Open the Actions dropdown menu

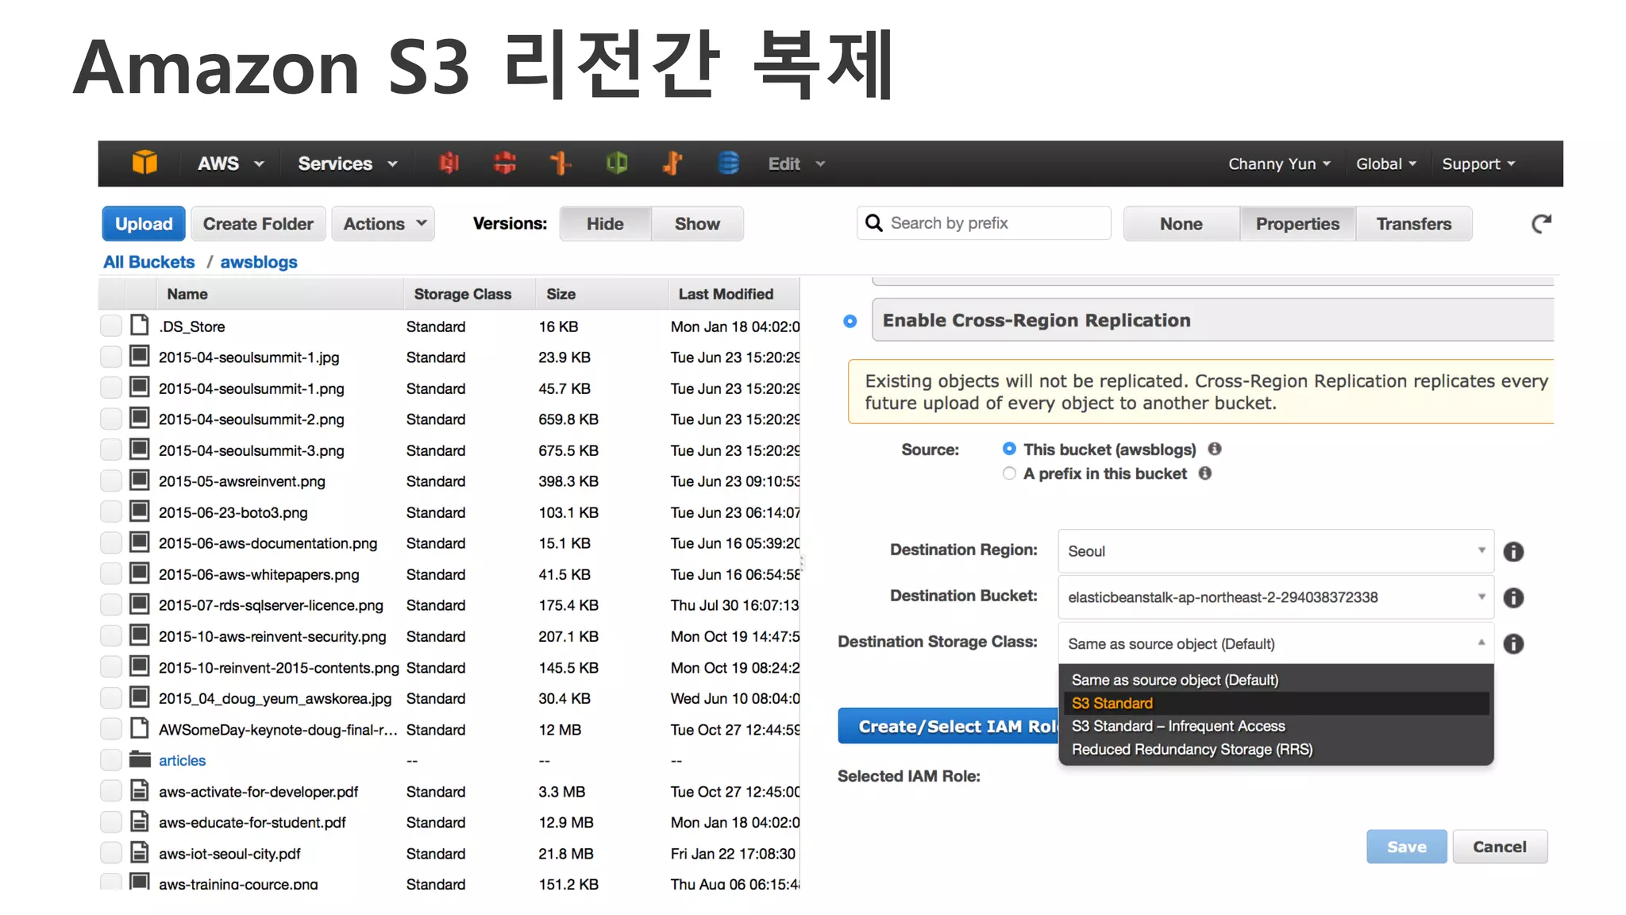tap(383, 224)
